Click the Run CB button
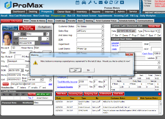The height and width of the screenshot is (119, 165). tap(32, 94)
